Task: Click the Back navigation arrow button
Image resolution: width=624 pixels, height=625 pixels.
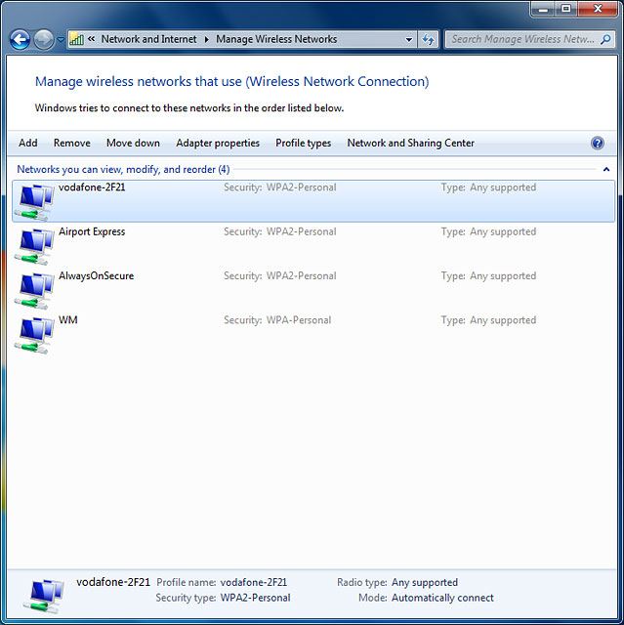Action: click(20, 39)
